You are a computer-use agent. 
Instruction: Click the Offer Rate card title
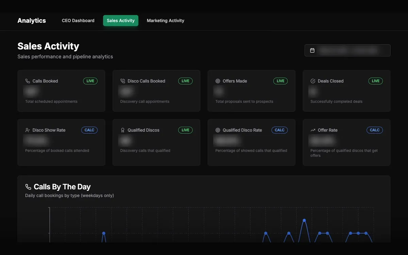(328, 130)
